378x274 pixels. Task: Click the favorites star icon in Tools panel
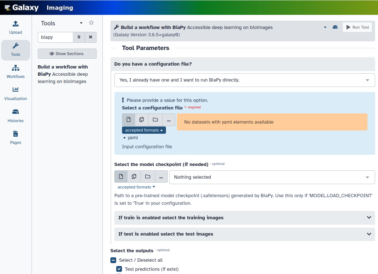pyautogui.click(x=92, y=22)
